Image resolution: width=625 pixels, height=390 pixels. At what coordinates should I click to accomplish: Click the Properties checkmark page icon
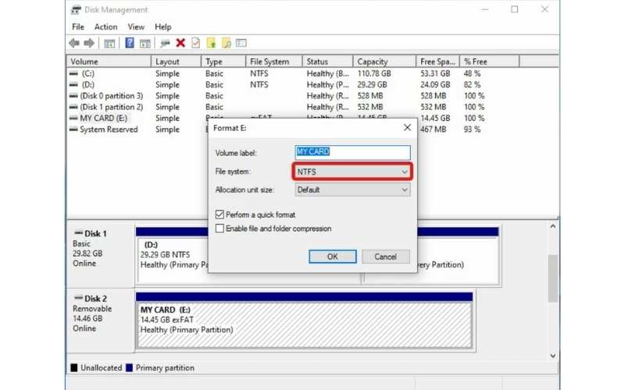click(196, 43)
